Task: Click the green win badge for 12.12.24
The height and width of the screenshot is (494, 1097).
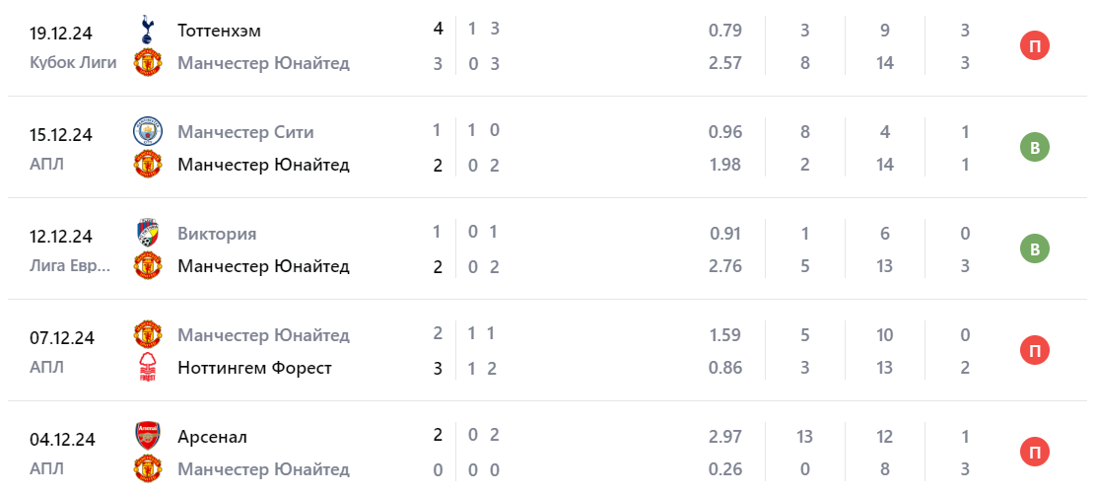Action: click(x=1035, y=249)
